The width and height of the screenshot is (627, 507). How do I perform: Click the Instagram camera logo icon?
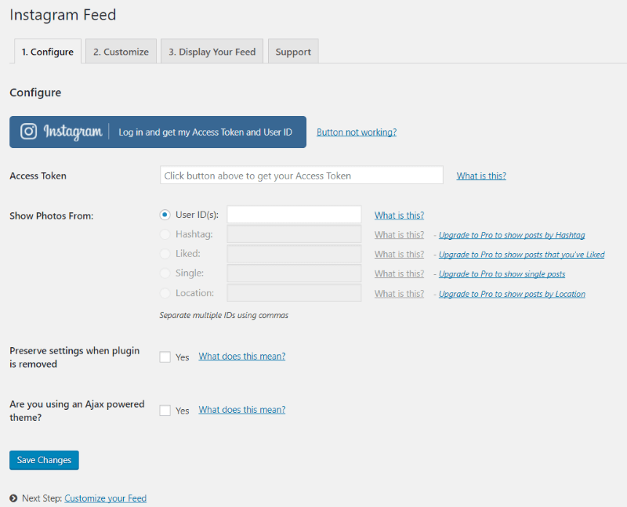pos(29,132)
